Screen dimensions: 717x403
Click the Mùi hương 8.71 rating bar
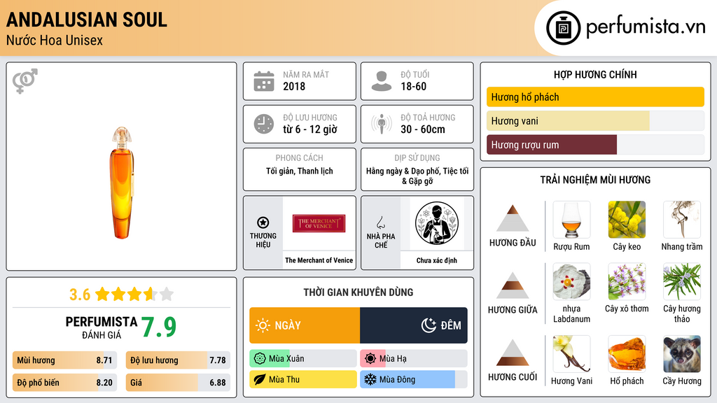[x=65, y=360]
